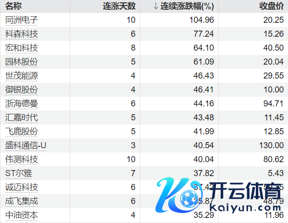Sort by the 收盘价 column header
This screenshot has height=223, width=288.
point(271,7)
